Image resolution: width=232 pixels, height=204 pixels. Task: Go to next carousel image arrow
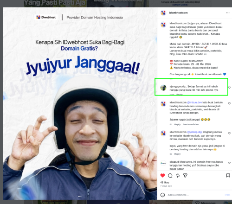click(153, 103)
